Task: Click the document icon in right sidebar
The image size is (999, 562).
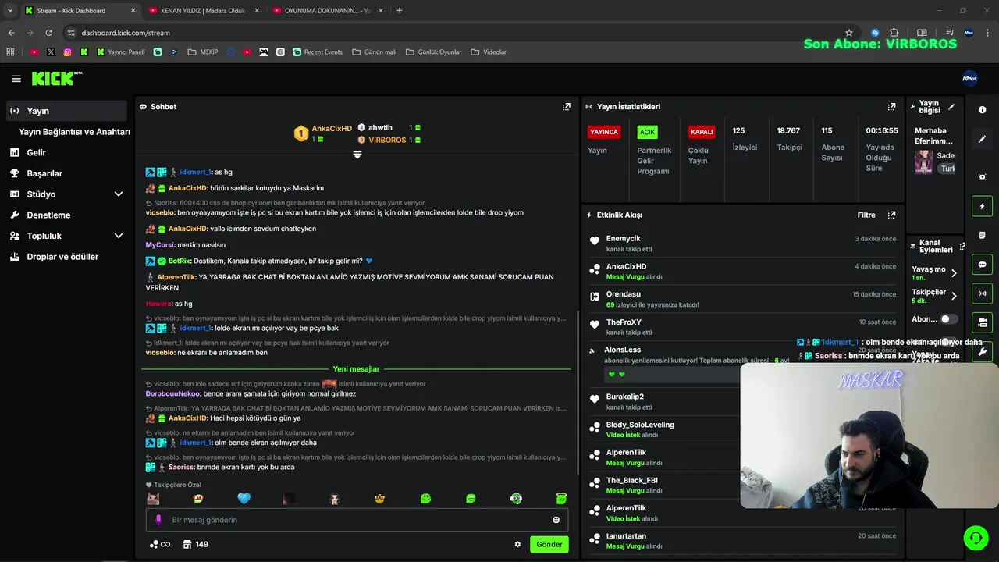Action: (x=982, y=235)
